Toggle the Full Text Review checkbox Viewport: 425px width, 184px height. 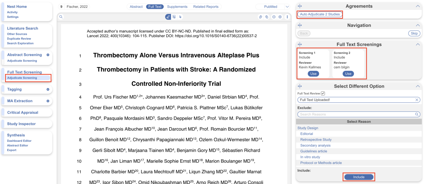coord(323,93)
